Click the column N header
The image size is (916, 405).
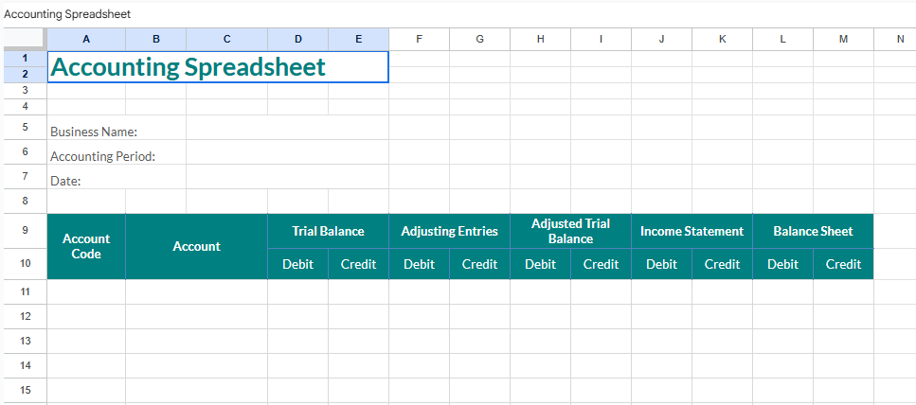click(x=899, y=39)
